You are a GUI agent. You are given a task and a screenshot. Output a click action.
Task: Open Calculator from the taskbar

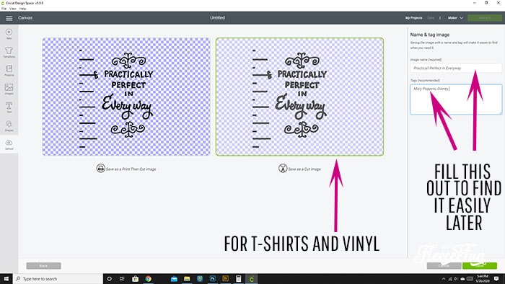tap(238, 279)
